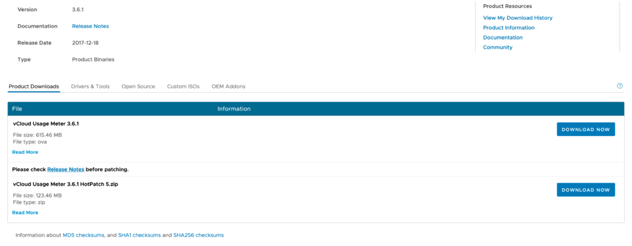Click the 'File size: 615.46 MB' text

(x=38, y=135)
